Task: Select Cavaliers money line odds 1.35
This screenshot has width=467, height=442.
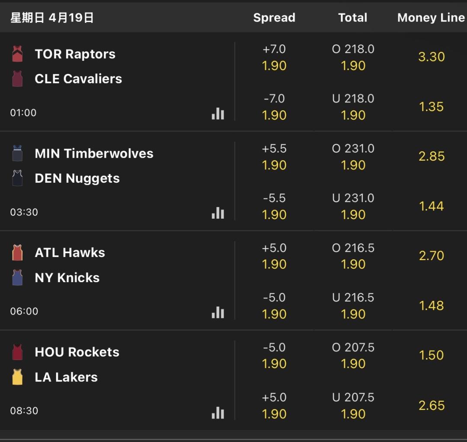Action: (x=431, y=107)
